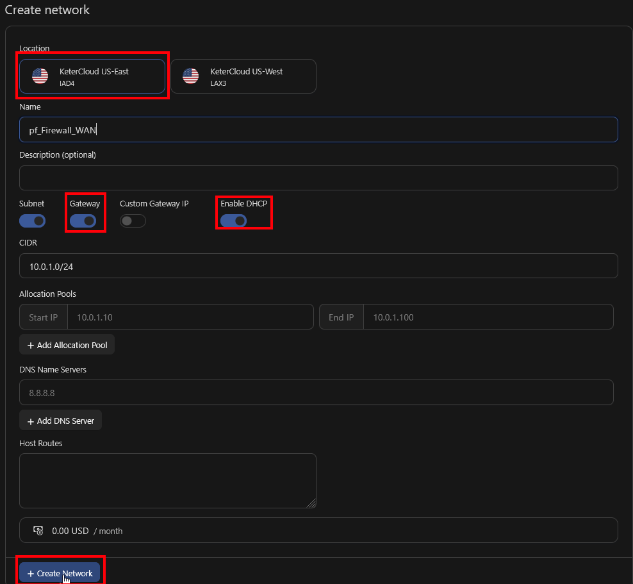Click the plus icon on Add Allocation Pool
The width and height of the screenshot is (633, 584).
(x=31, y=344)
